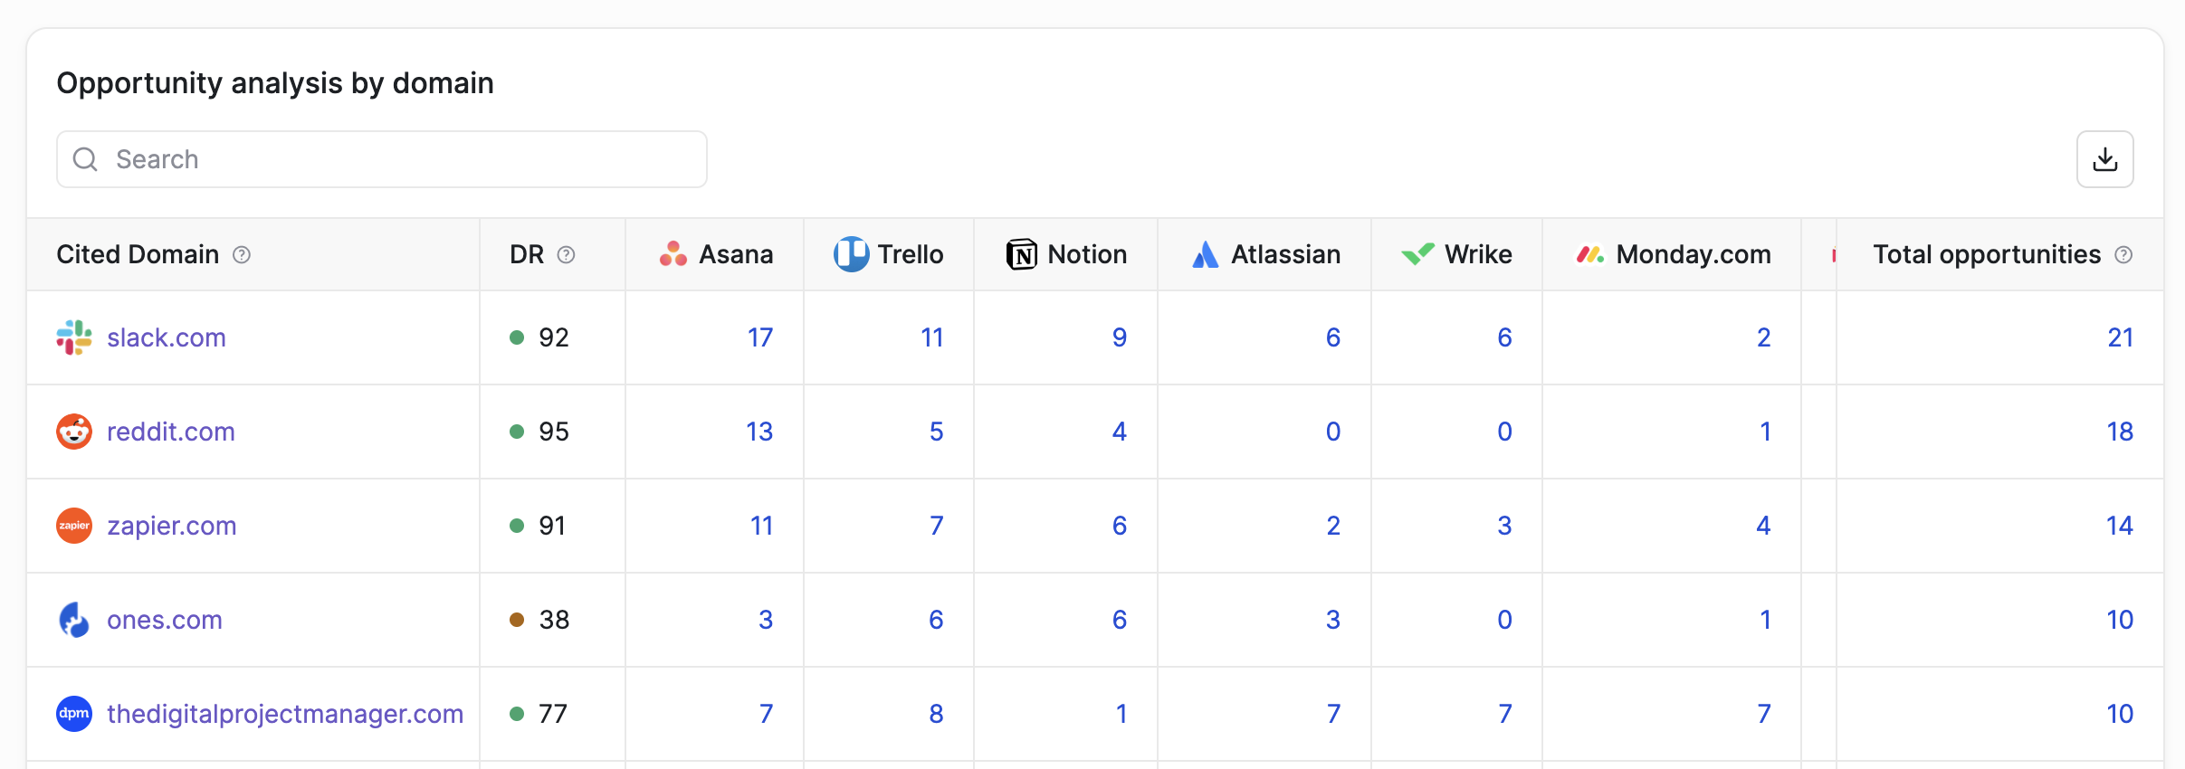Click the Reddit favicon
Viewport: 2185px width, 769px height.
pos(74,432)
